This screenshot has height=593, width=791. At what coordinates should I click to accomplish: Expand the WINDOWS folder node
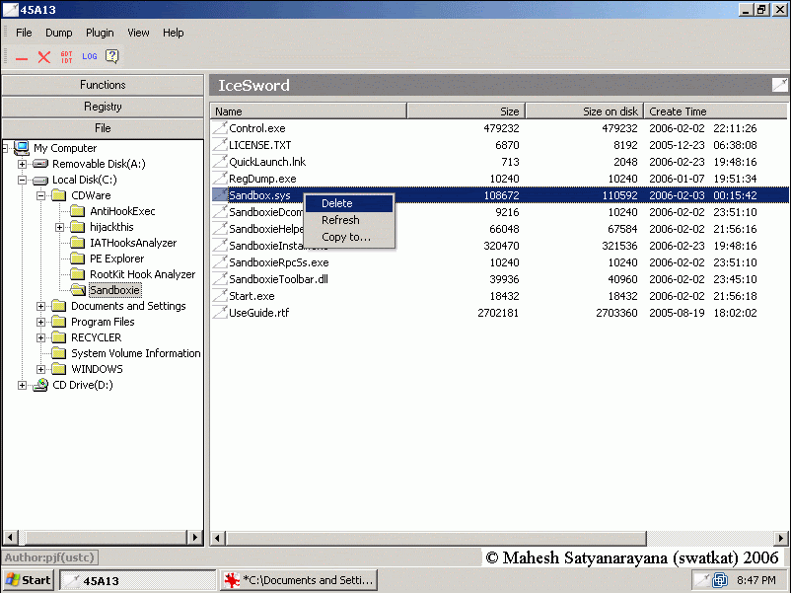40,369
